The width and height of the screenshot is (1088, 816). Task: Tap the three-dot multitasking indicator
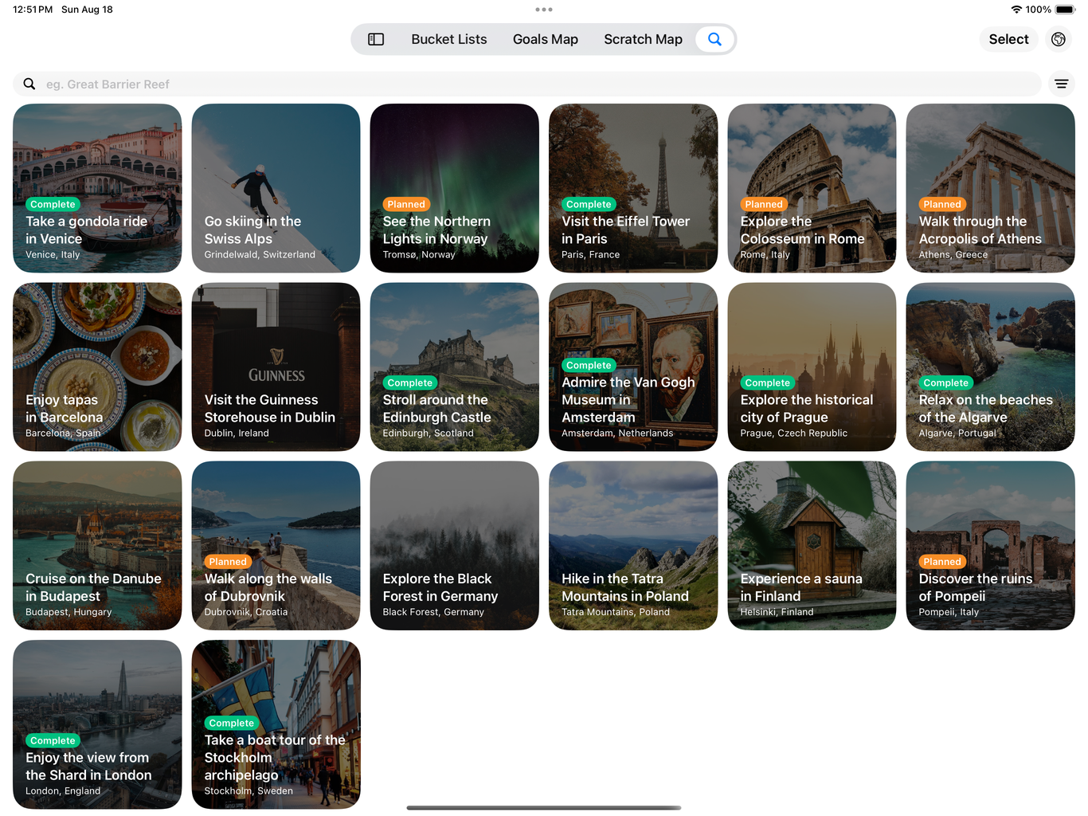(x=544, y=10)
